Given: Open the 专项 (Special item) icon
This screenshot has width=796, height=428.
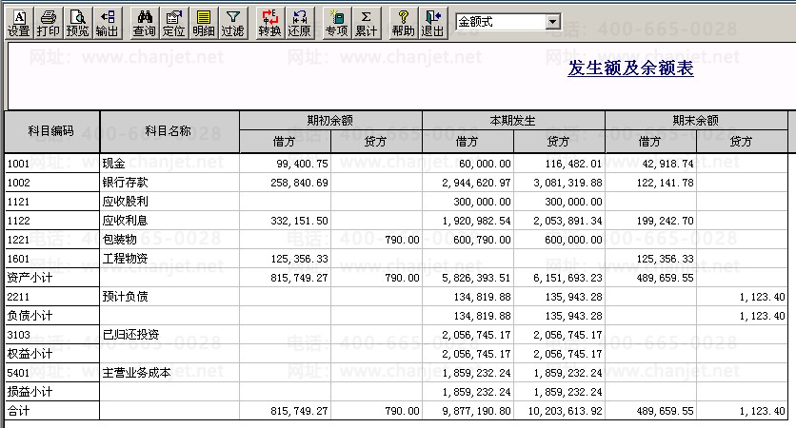Looking at the screenshot, I should [336, 23].
